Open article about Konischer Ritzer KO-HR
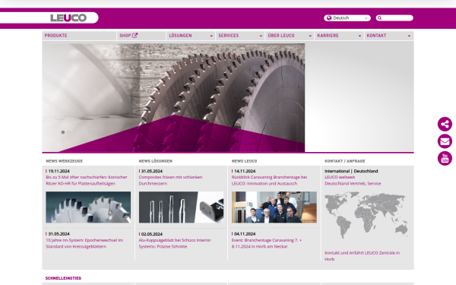Viewport: 456px width, 285px height. tap(87, 180)
